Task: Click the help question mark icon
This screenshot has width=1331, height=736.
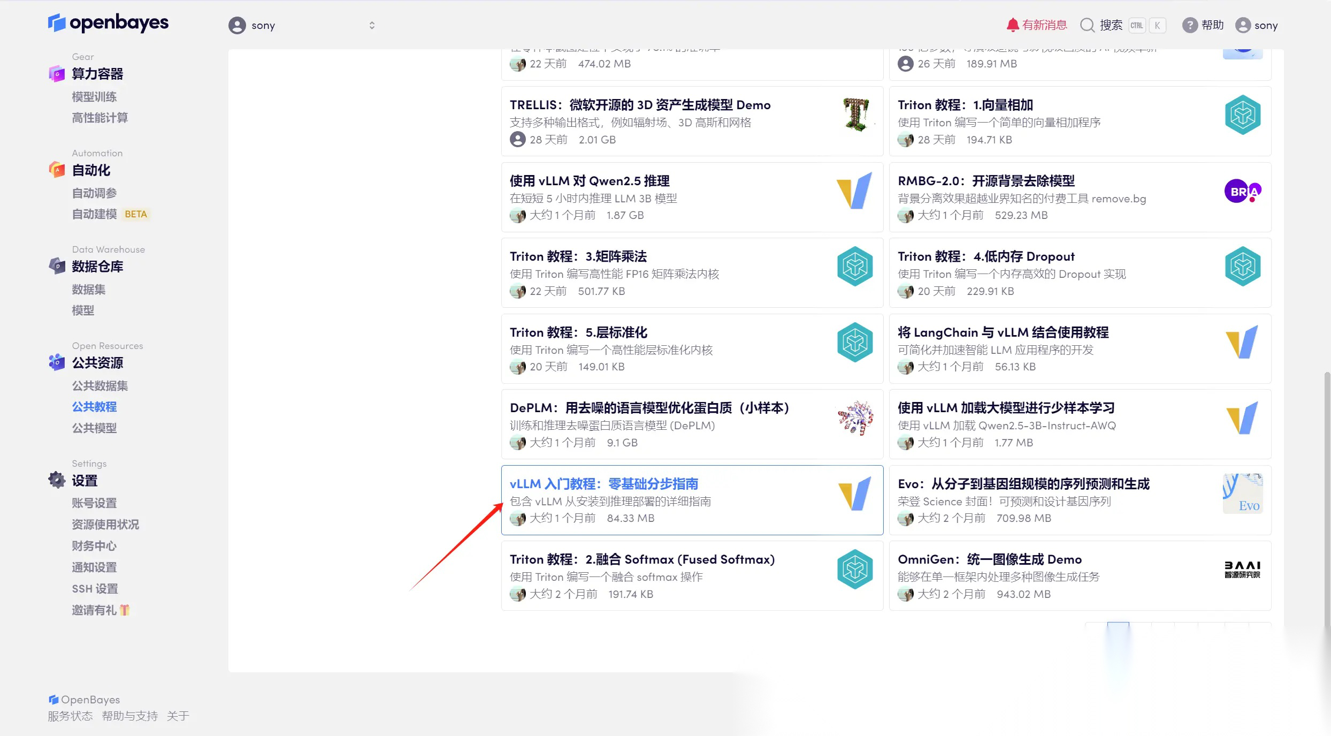Action: [1189, 25]
